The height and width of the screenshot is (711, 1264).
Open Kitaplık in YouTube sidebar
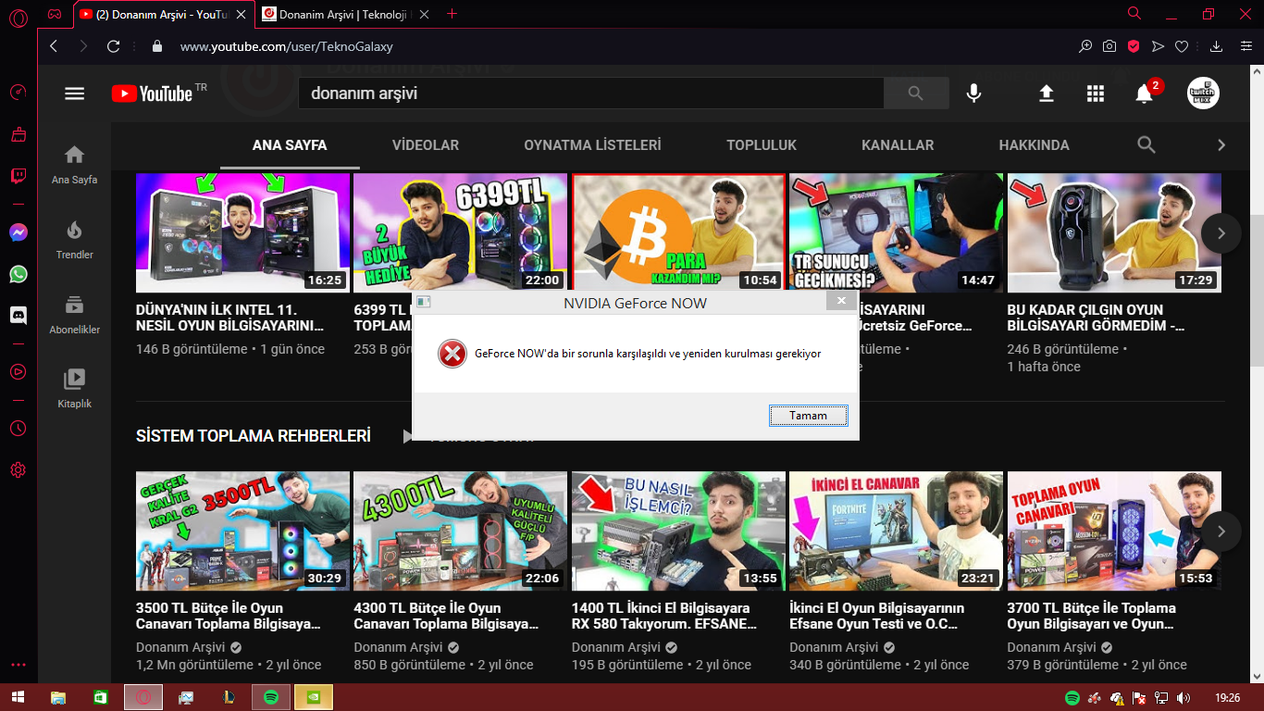[x=74, y=389]
